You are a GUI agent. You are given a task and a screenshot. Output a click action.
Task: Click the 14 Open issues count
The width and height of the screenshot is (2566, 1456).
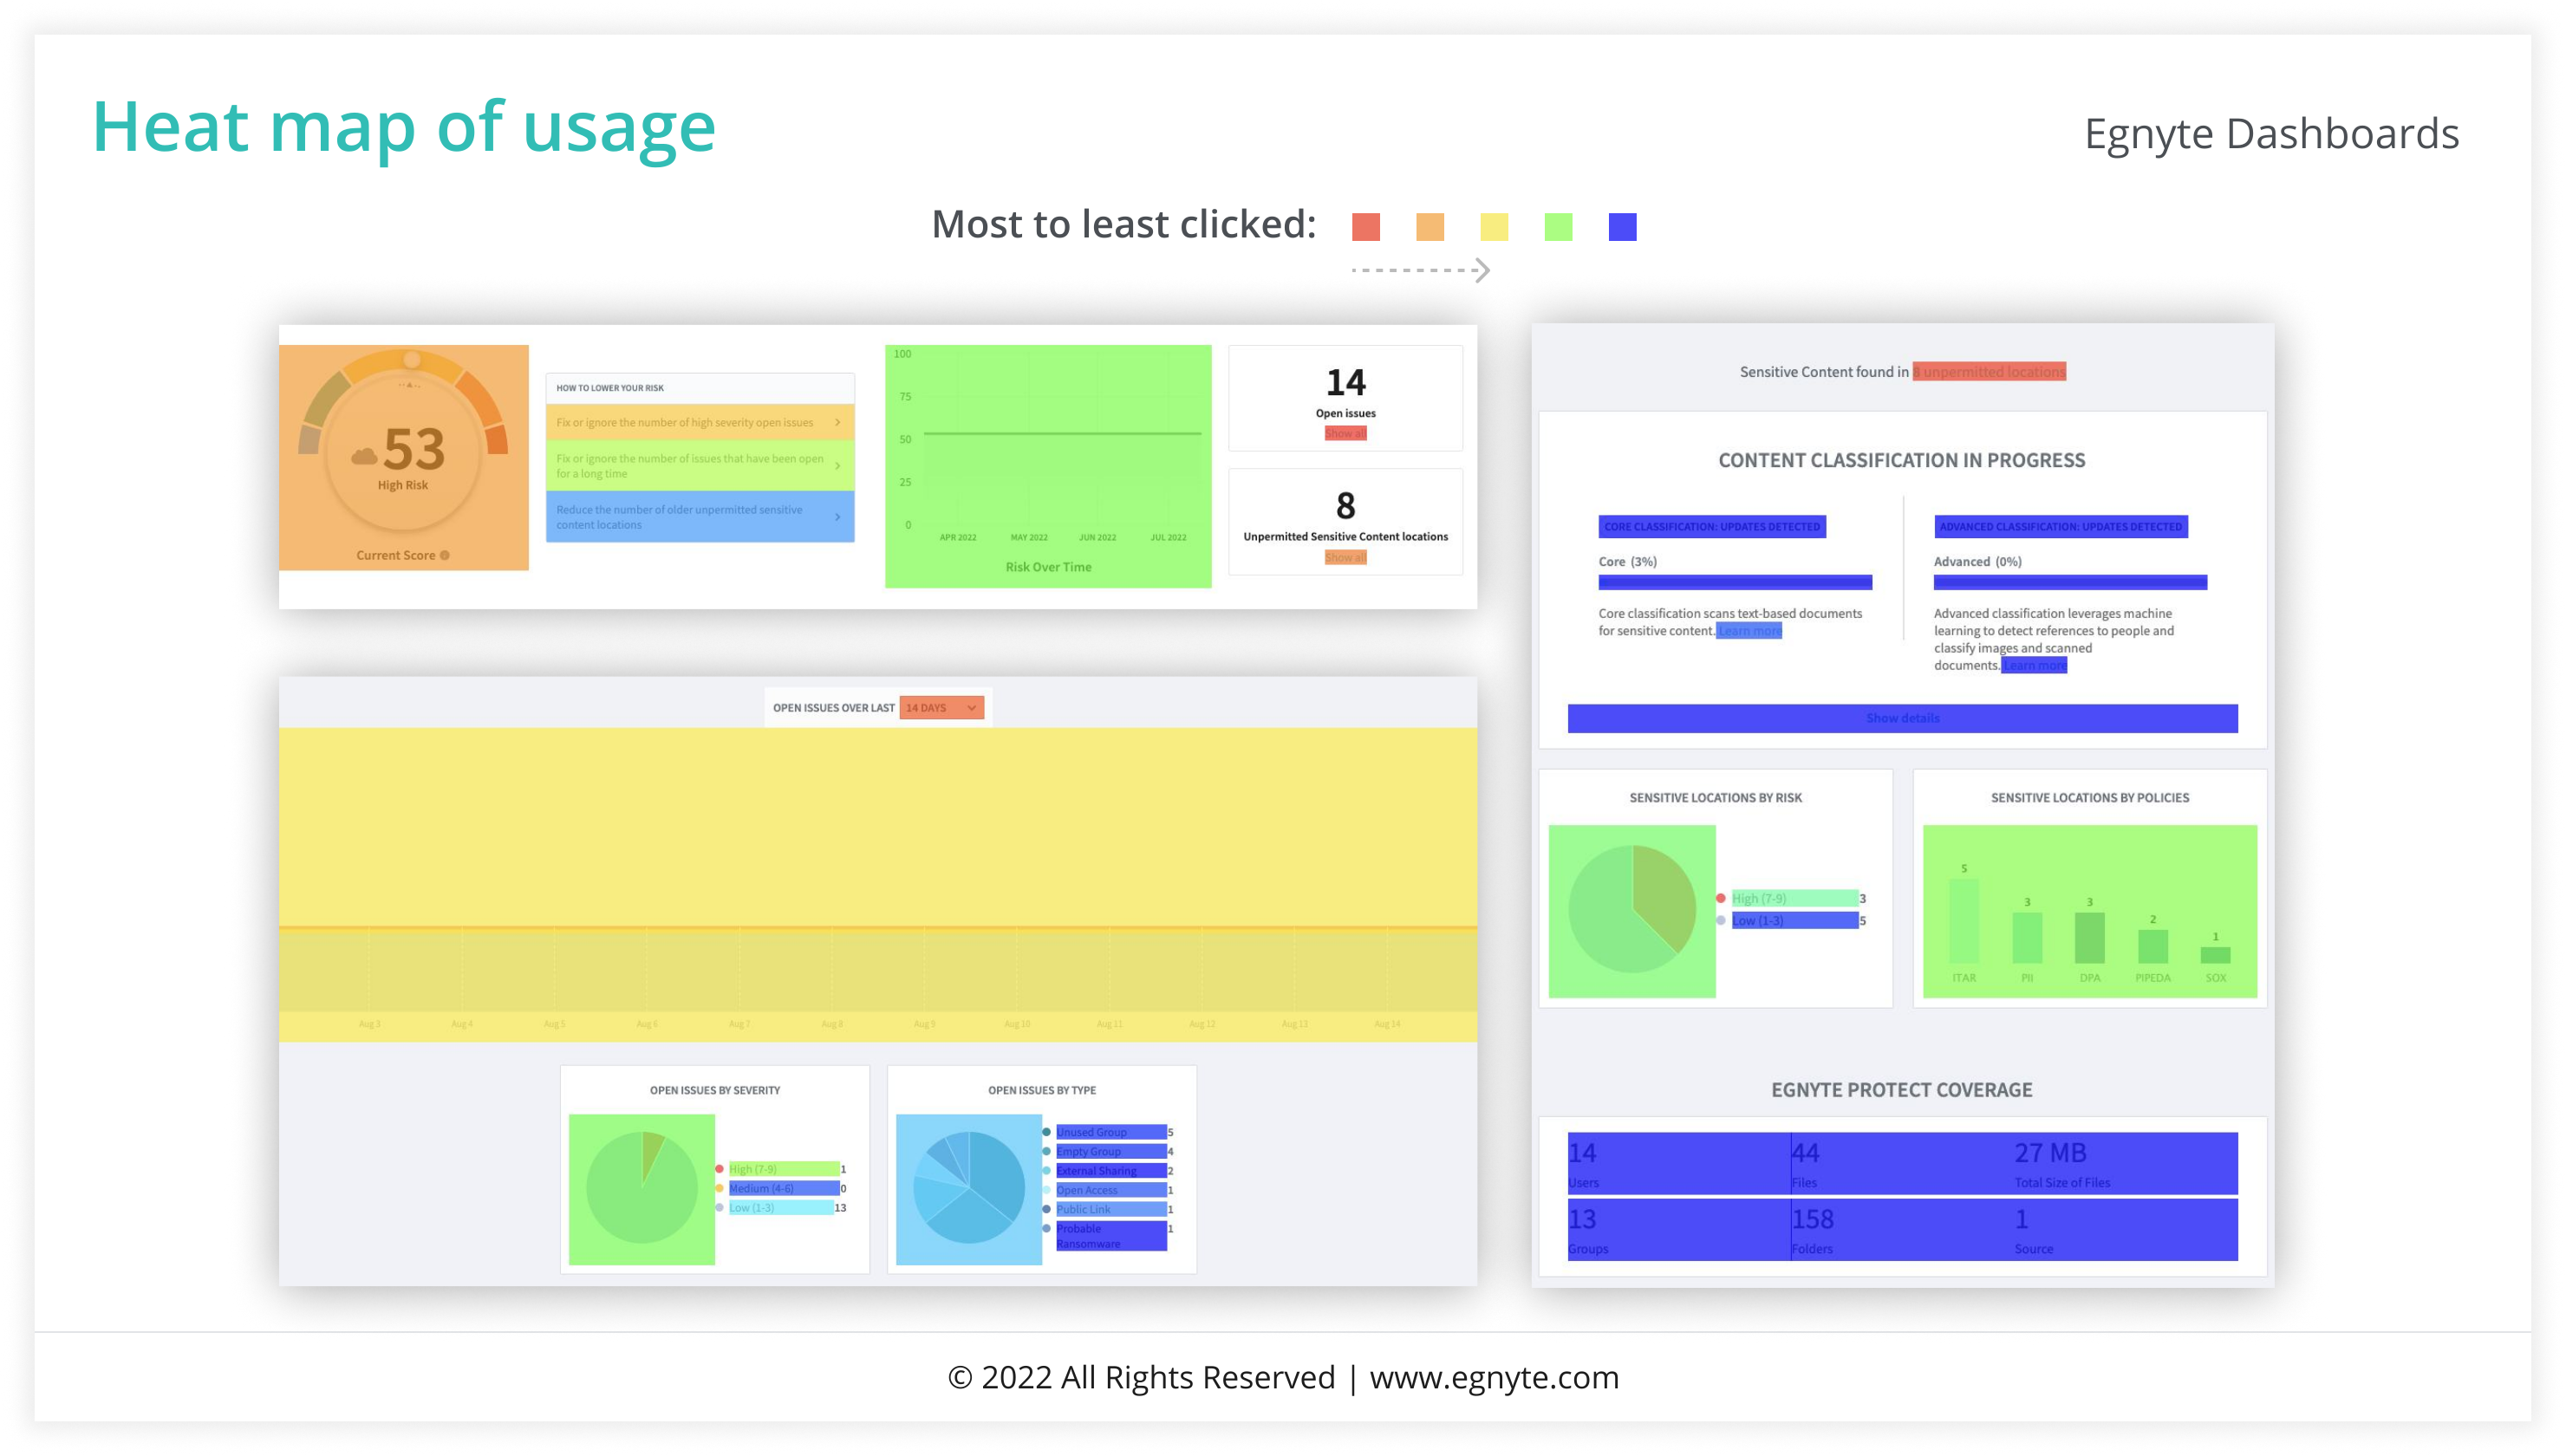click(1345, 382)
